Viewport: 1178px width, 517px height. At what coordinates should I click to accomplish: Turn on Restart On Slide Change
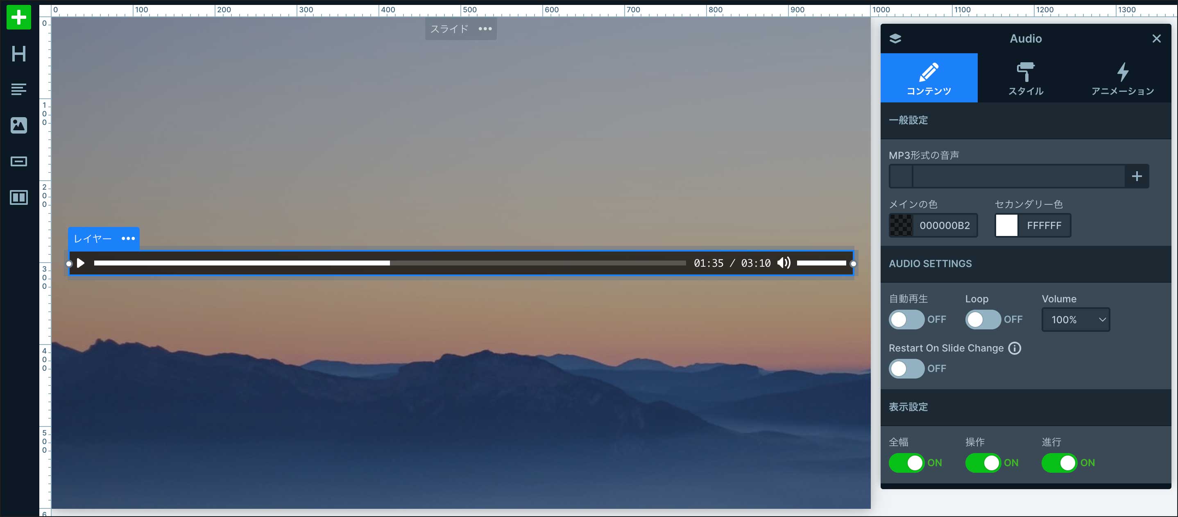[906, 369]
